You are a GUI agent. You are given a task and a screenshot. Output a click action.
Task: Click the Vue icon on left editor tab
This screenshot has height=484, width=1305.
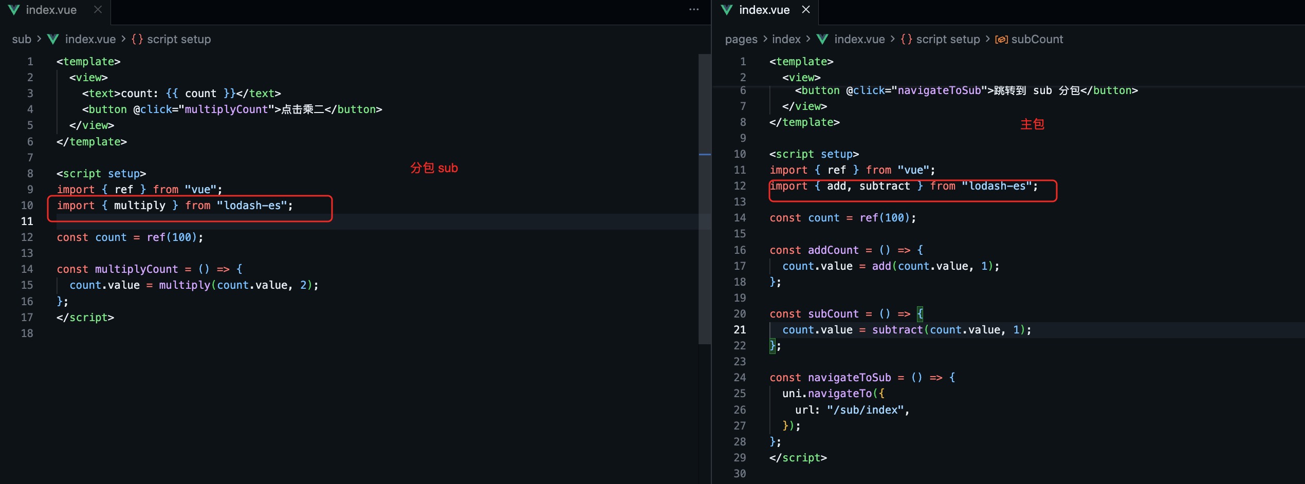pyautogui.click(x=14, y=10)
